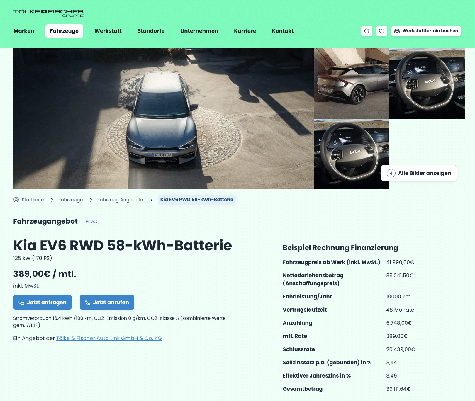
Task: Click the car icon in Werkstatttermin buchen
Action: (x=397, y=31)
